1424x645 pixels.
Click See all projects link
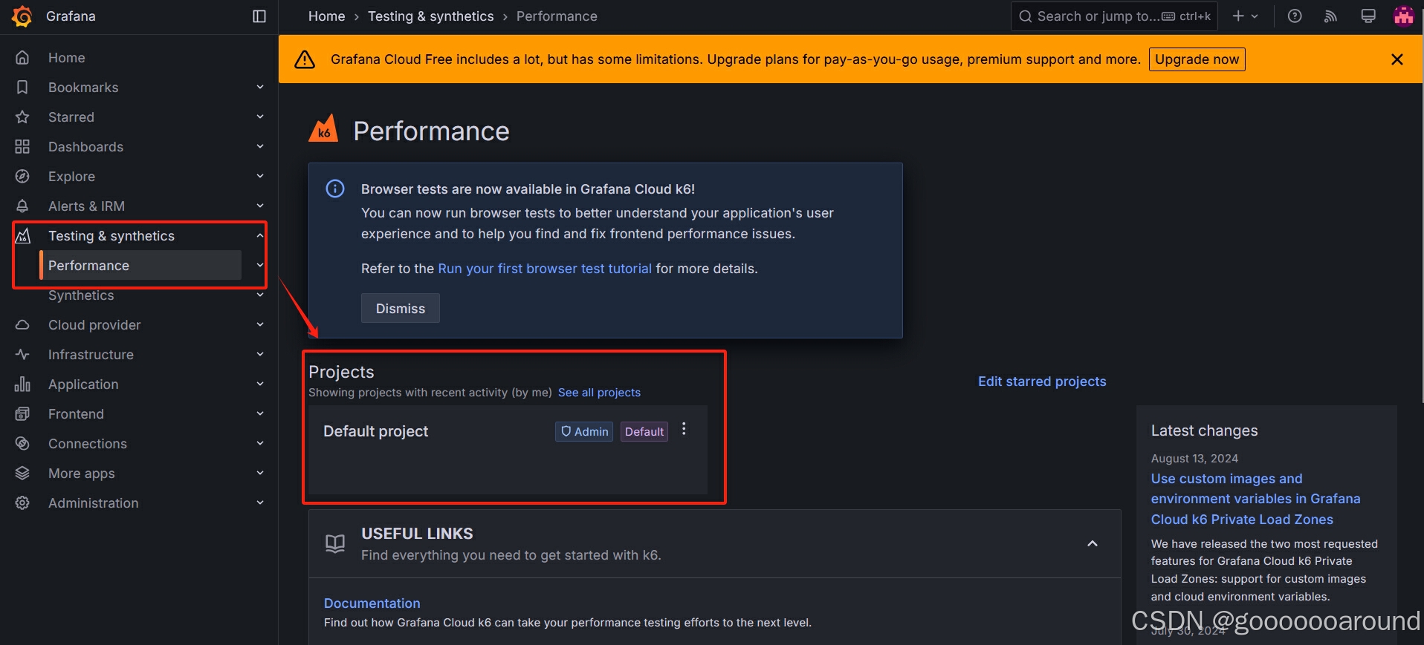599,393
